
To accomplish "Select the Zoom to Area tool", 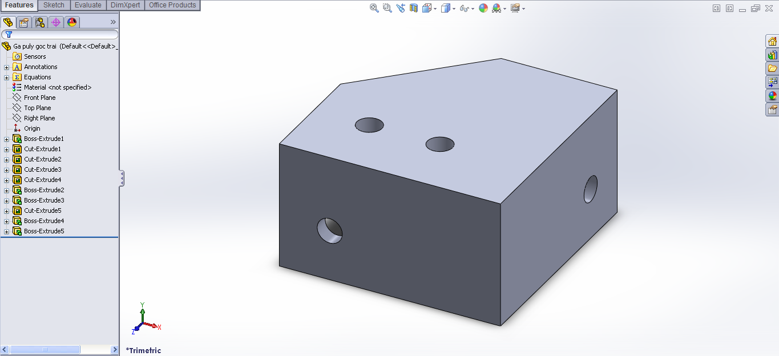I will (388, 8).
